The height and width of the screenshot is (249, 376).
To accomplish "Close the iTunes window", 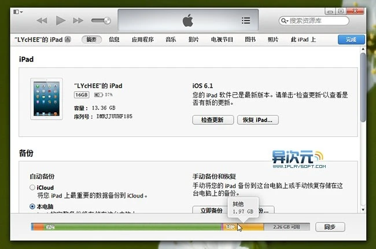I will click(x=355, y=11).
